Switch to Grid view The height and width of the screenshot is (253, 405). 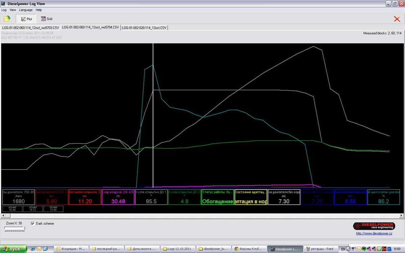click(47, 19)
